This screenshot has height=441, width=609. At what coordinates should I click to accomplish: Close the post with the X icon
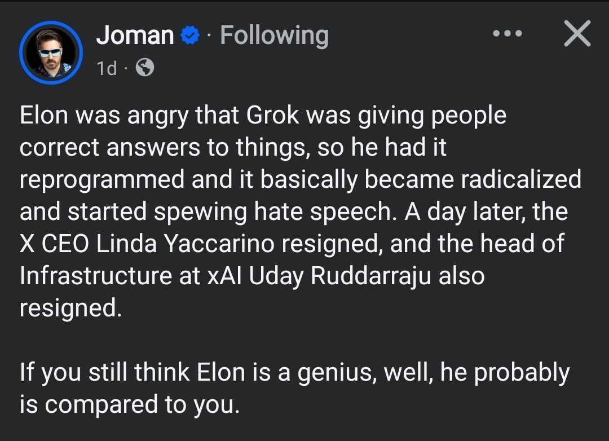click(x=577, y=33)
